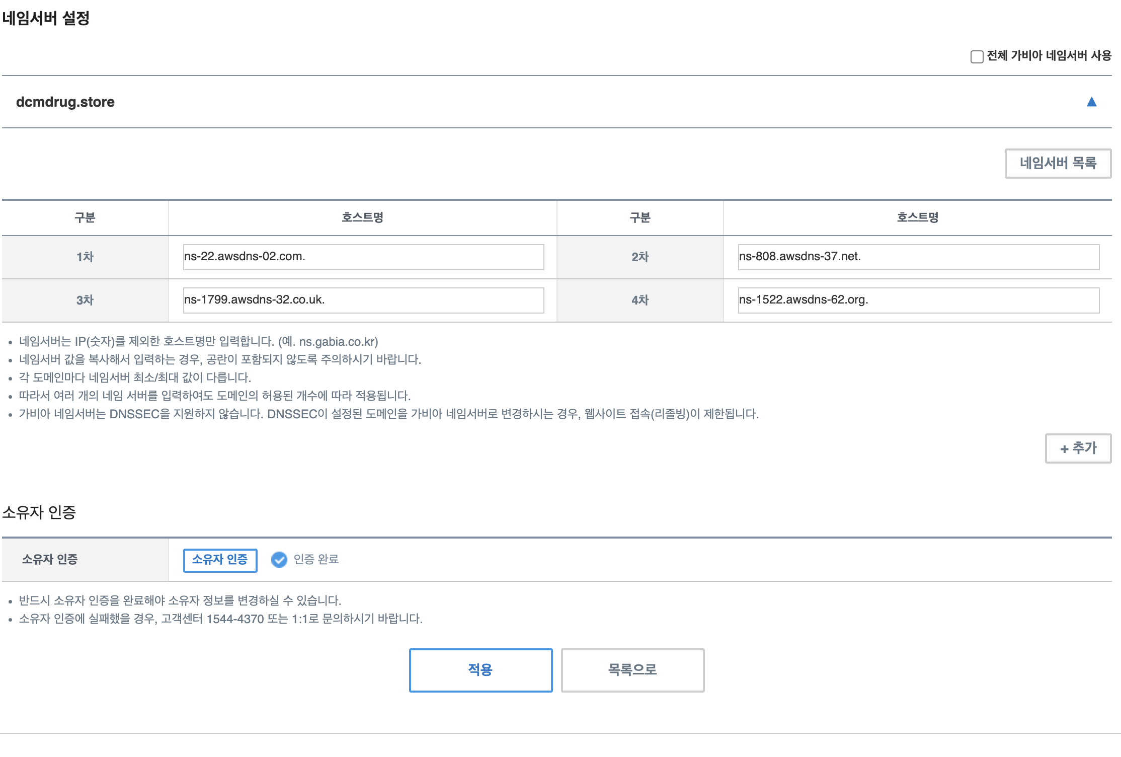
Task: Focus the 1차 hostname field ns-22.awsdns-02.com
Action: pos(363,257)
